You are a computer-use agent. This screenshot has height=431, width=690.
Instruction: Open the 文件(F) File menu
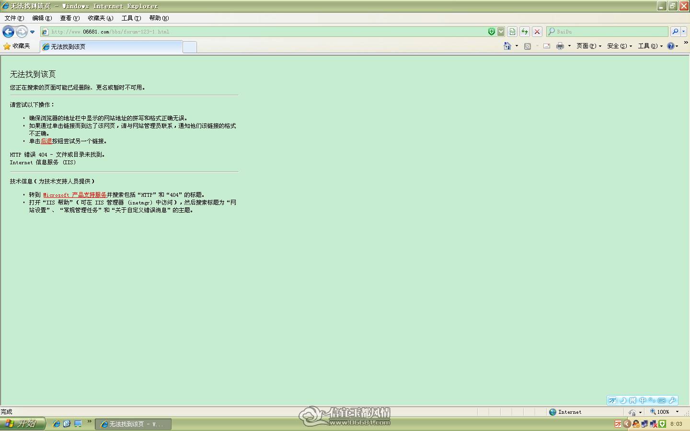(x=14, y=18)
